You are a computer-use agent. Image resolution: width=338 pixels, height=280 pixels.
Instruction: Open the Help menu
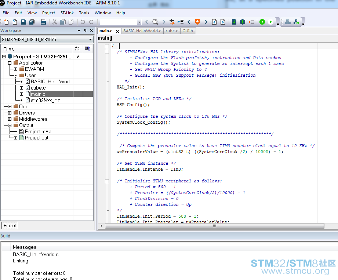[120, 13]
